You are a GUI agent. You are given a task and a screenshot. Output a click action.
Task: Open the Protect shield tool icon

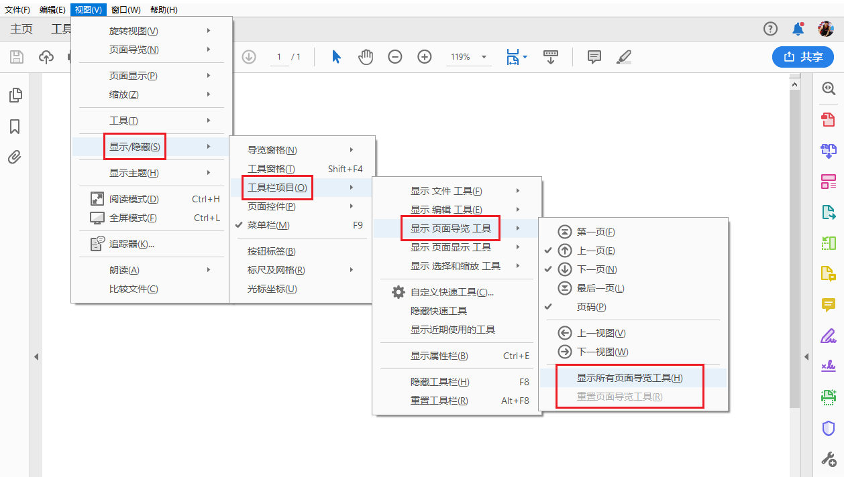[x=829, y=428]
